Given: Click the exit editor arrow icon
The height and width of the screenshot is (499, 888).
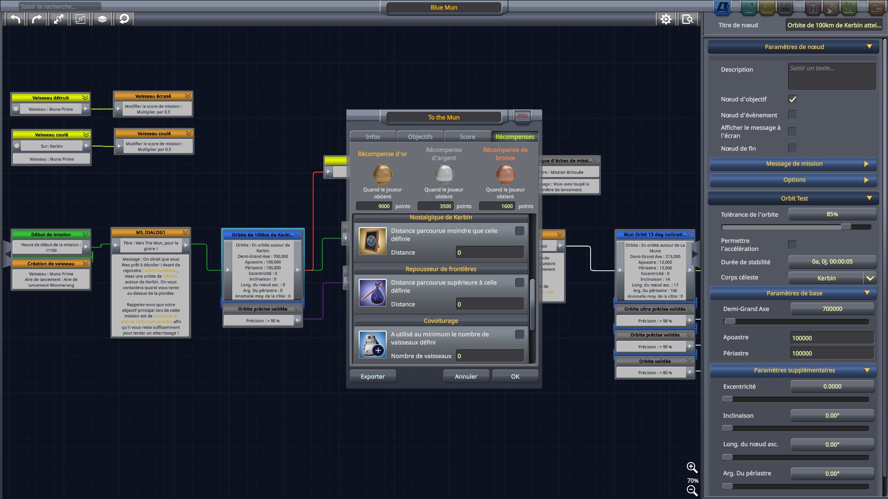Looking at the screenshot, I should [x=876, y=7].
